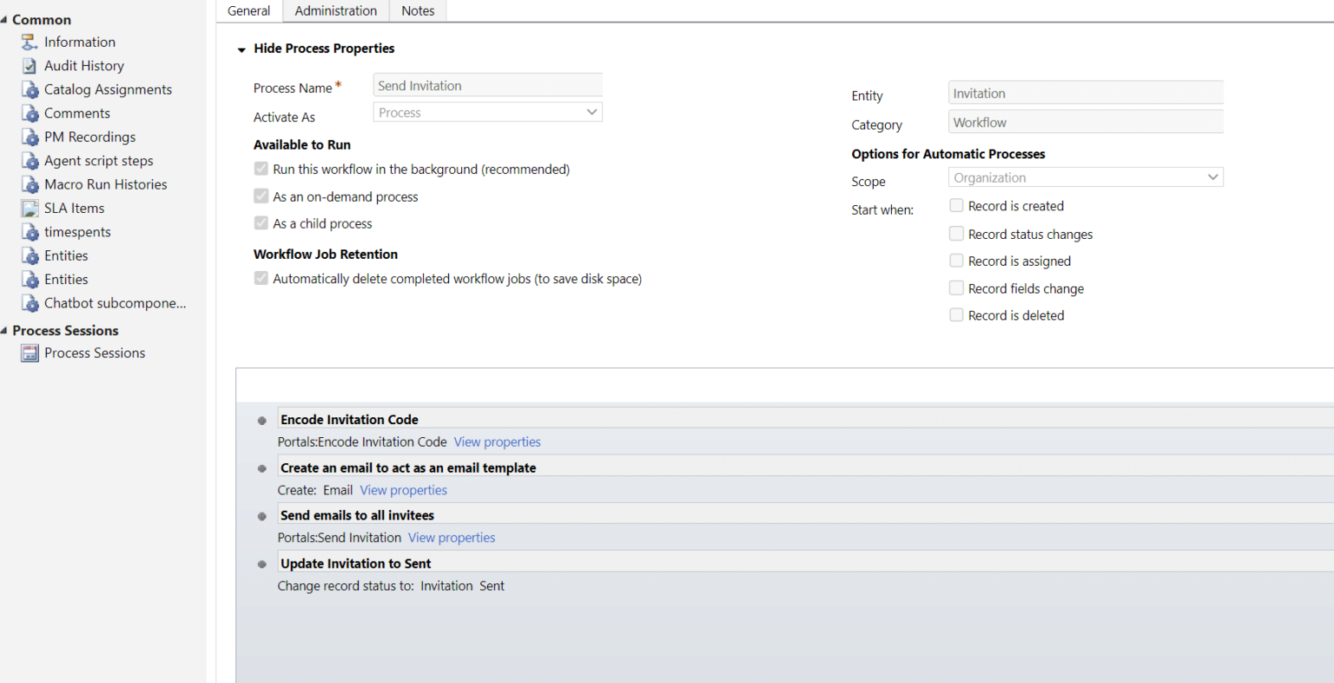
Task: View the Comments section
Action: click(x=77, y=112)
